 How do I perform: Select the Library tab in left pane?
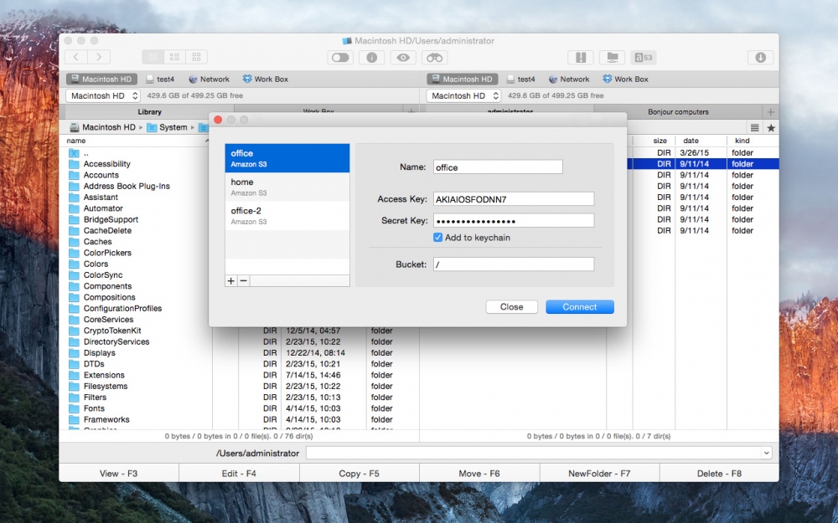(149, 111)
